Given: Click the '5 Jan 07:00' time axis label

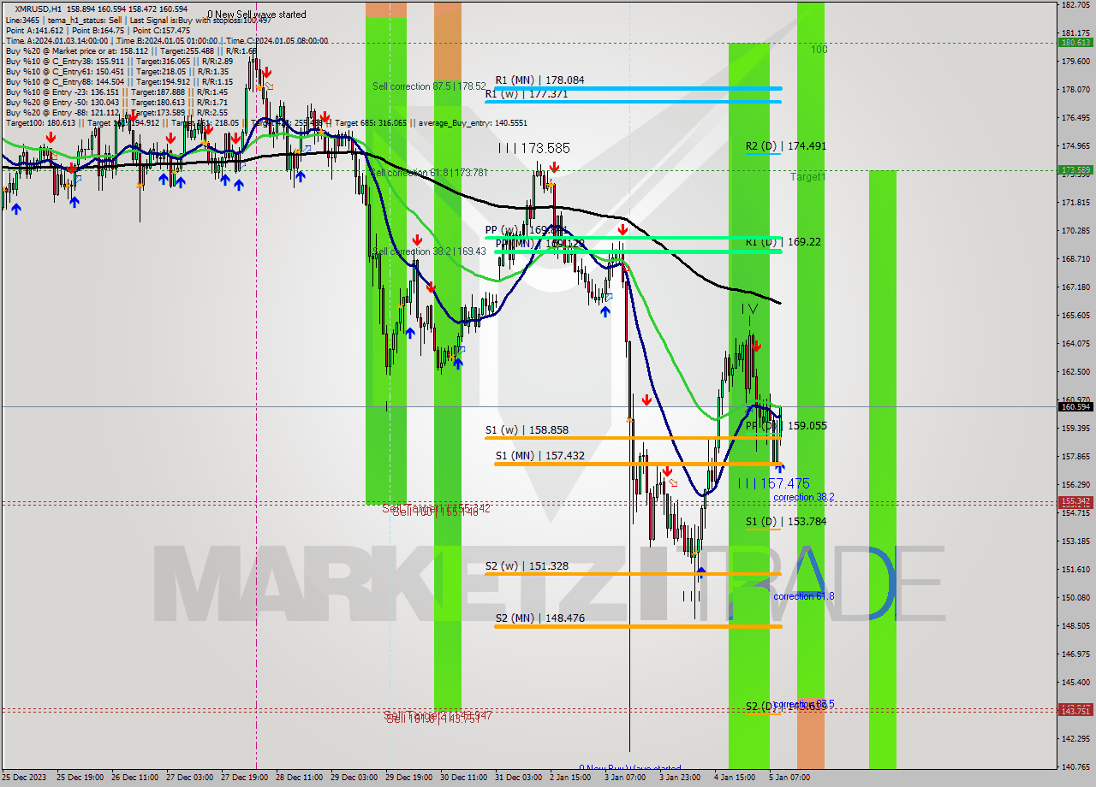Looking at the screenshot, I should coord(789,778).
